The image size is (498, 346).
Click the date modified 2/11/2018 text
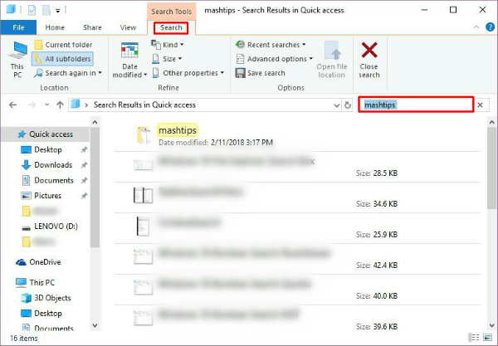[x=242, y=143]
